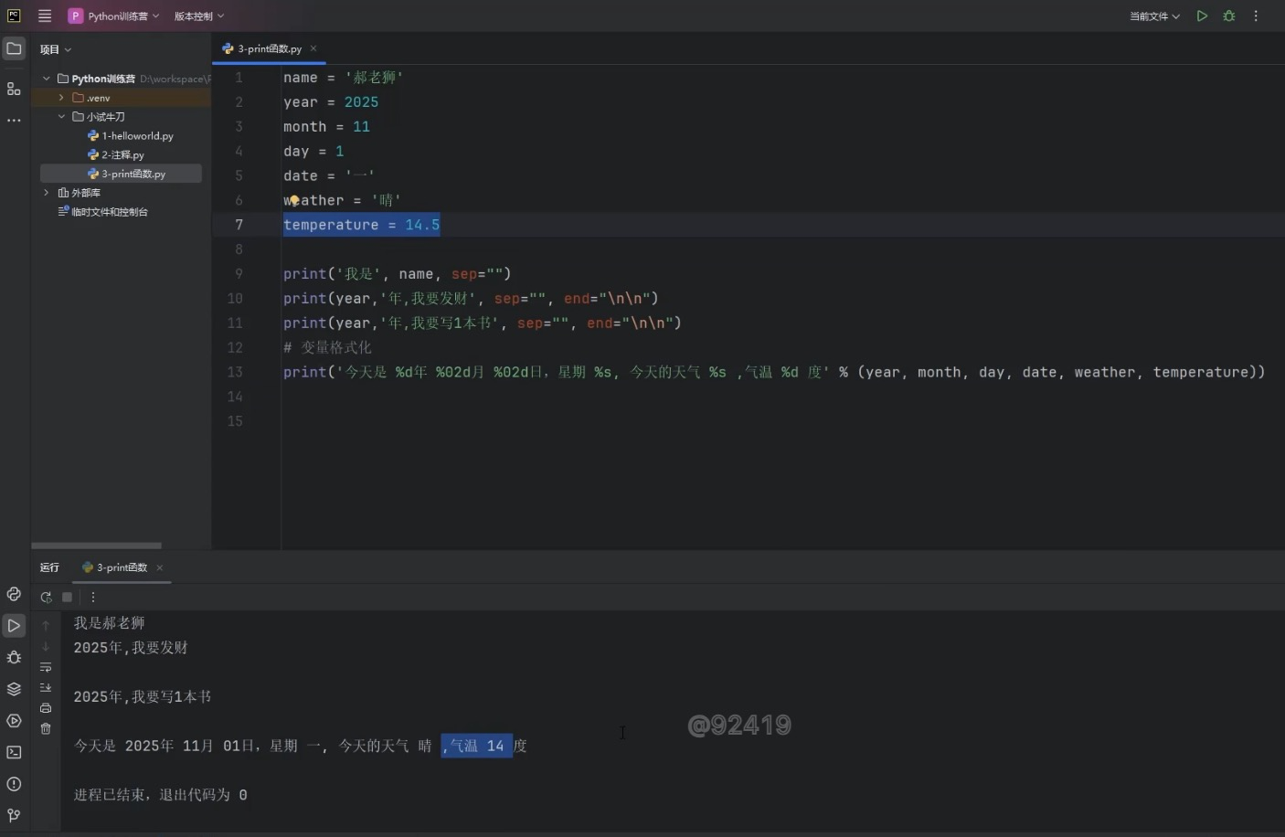This screenshot has width=1285, height=837.
Task: Open 1-helloworld.py in the project tree
Action: 137,136
